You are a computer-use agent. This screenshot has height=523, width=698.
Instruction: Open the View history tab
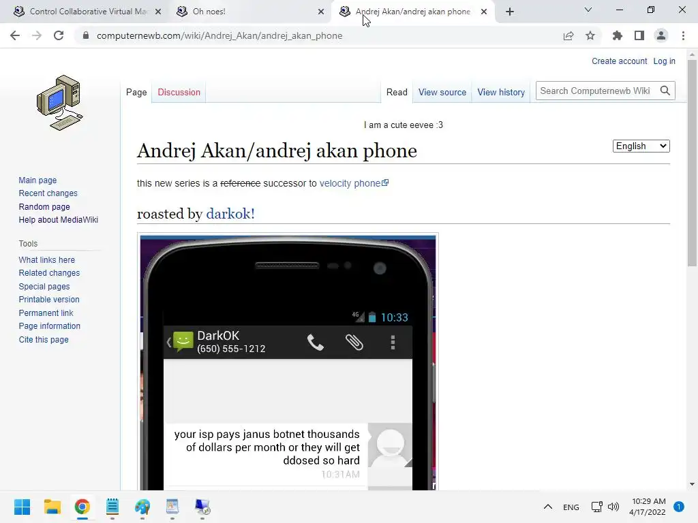tap(501, 92)
